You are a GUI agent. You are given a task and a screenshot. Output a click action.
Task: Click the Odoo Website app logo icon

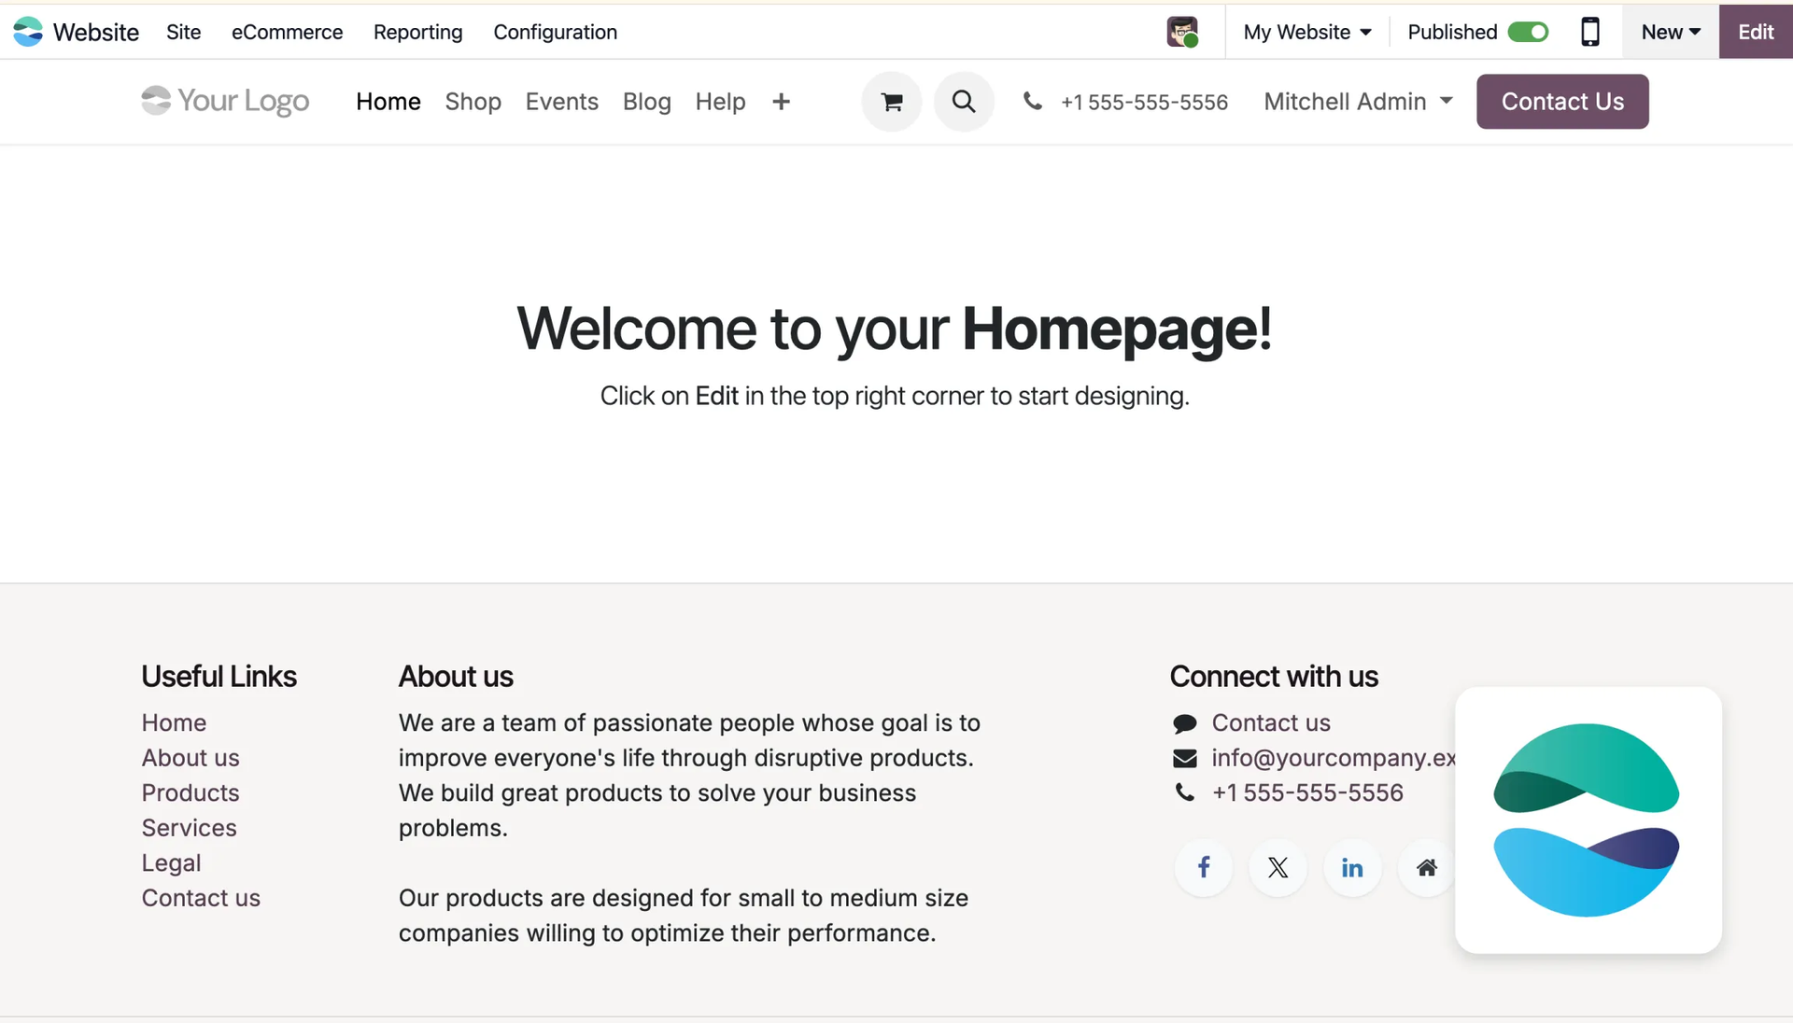[28, 32]
